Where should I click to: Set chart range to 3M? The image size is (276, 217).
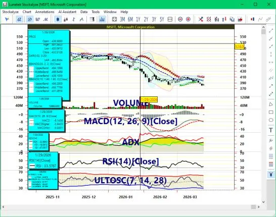click(122, 19)
